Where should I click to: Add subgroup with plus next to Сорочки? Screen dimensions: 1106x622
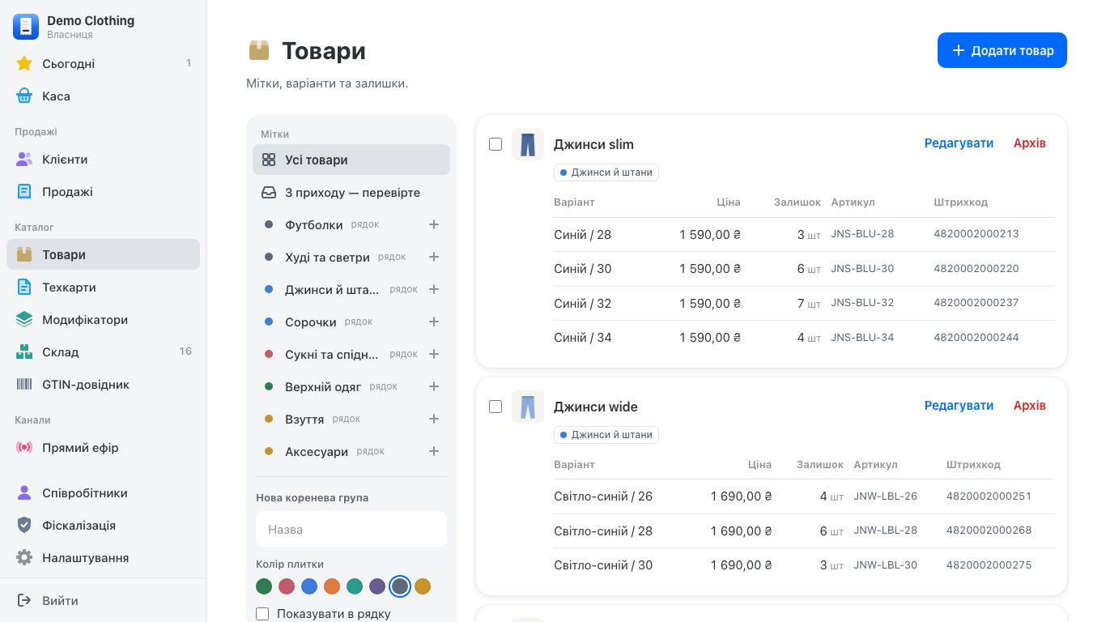(434, 322)
